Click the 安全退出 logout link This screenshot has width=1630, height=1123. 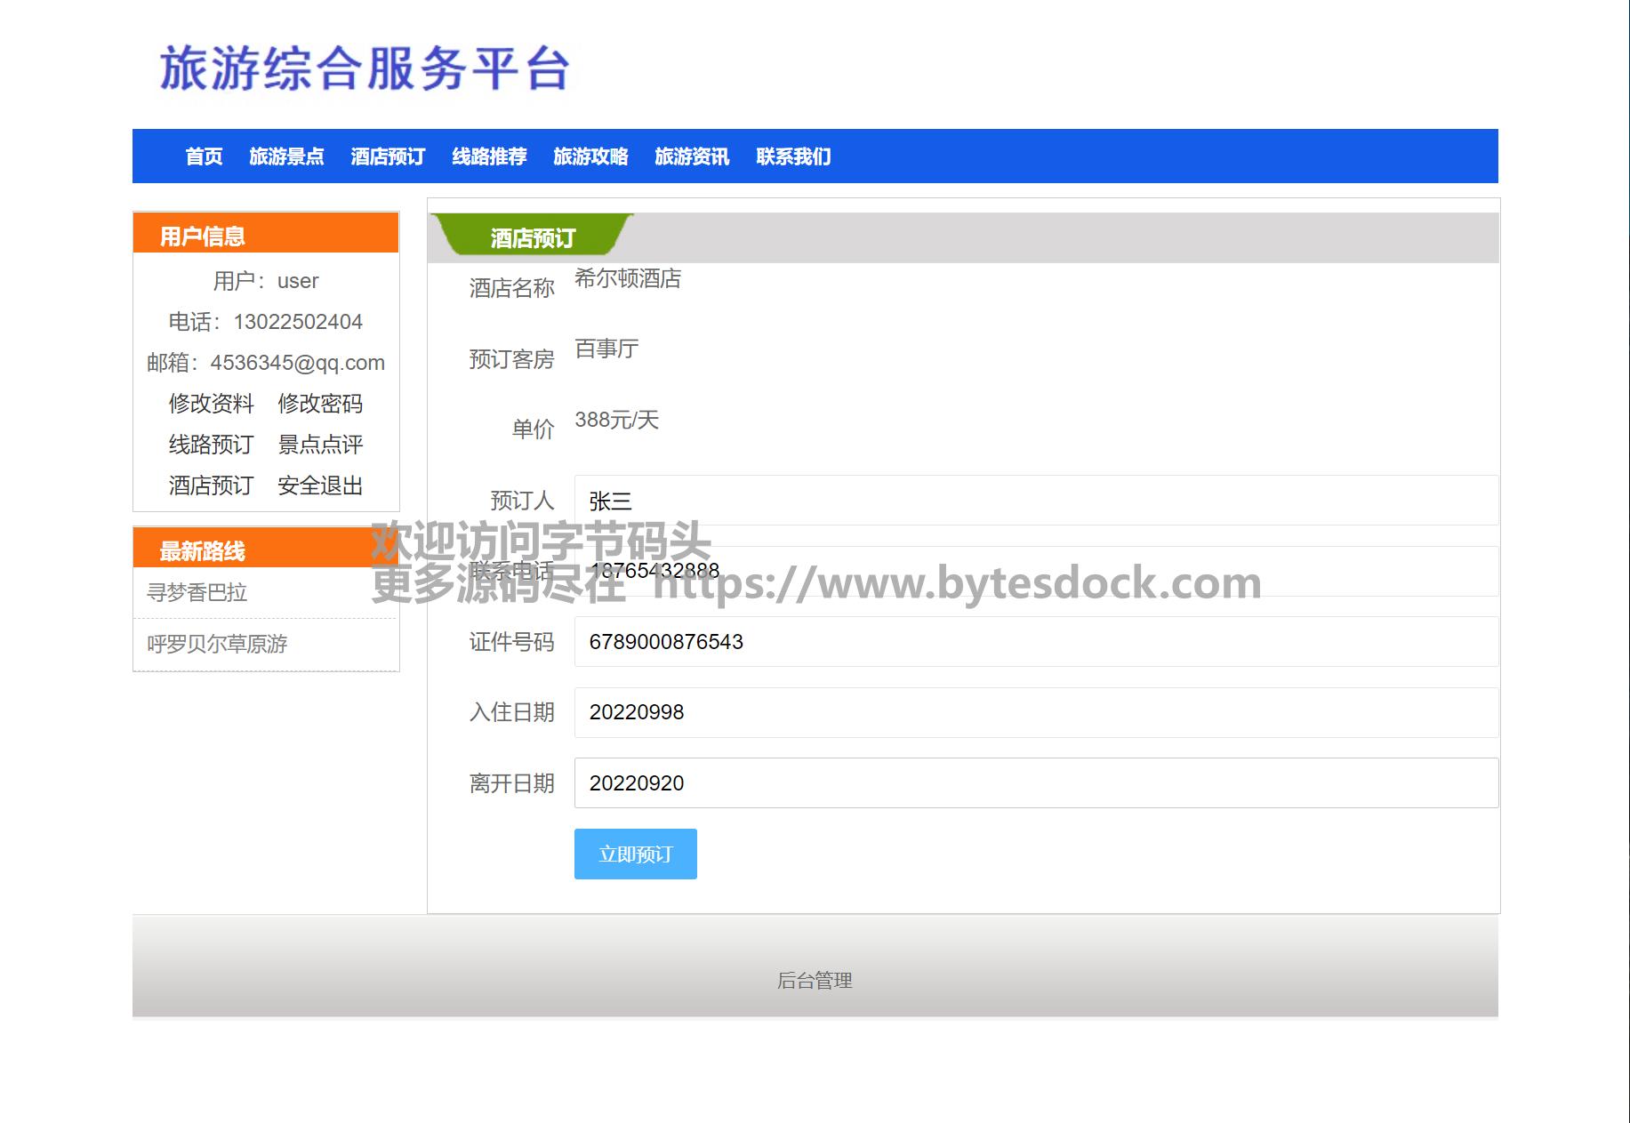click(320, 485)
